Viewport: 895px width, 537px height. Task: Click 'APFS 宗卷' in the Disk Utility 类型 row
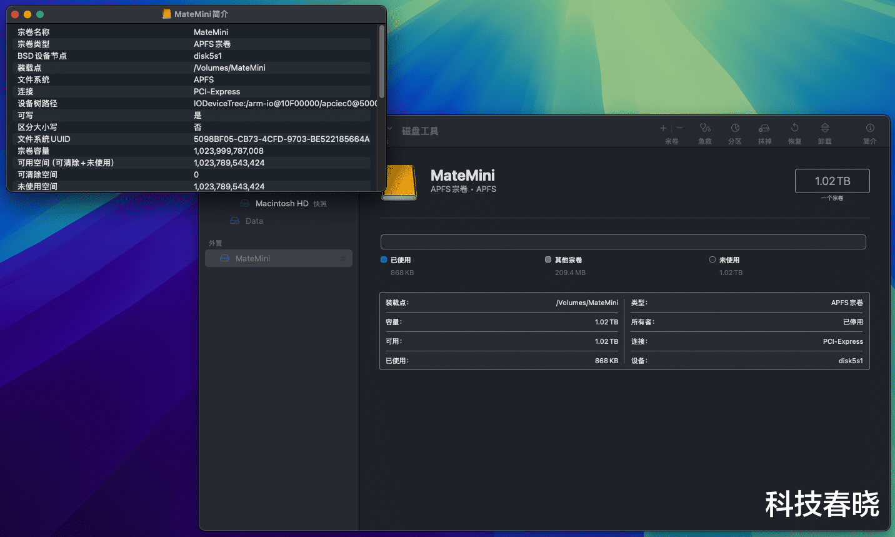tap(847, 303)
